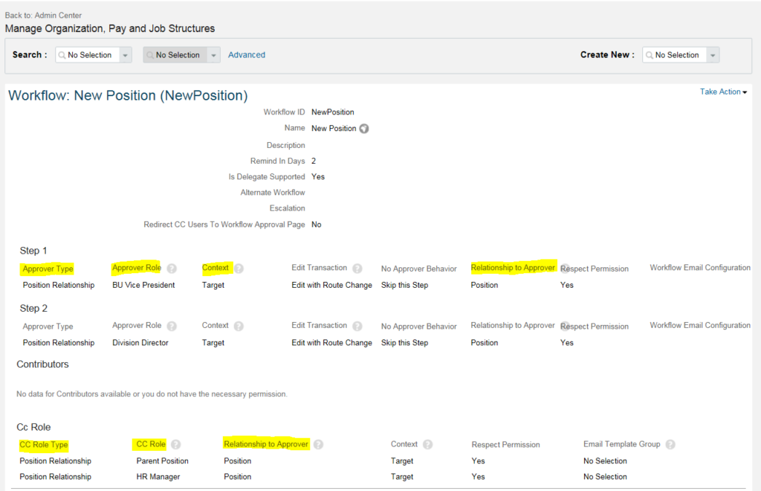
Task: Open help icon beside Email Template Group
Action: coord(670,444)
